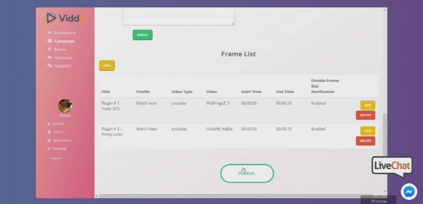Click the Tutorials video icon
Viewport: 423px width, 204px height.
point(49,58)
